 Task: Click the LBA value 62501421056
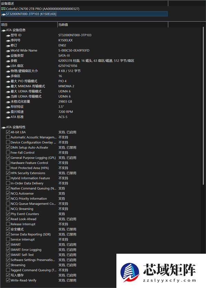pos(68,66)
